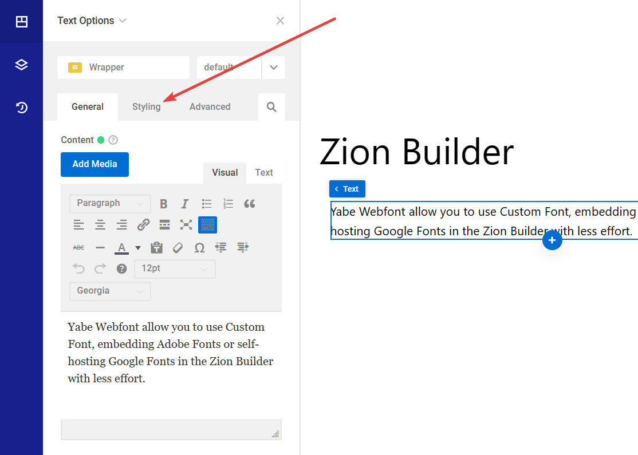Screen dimensions: 638x455
Task: Expand the Text Options title chevron
Action: 123,21
